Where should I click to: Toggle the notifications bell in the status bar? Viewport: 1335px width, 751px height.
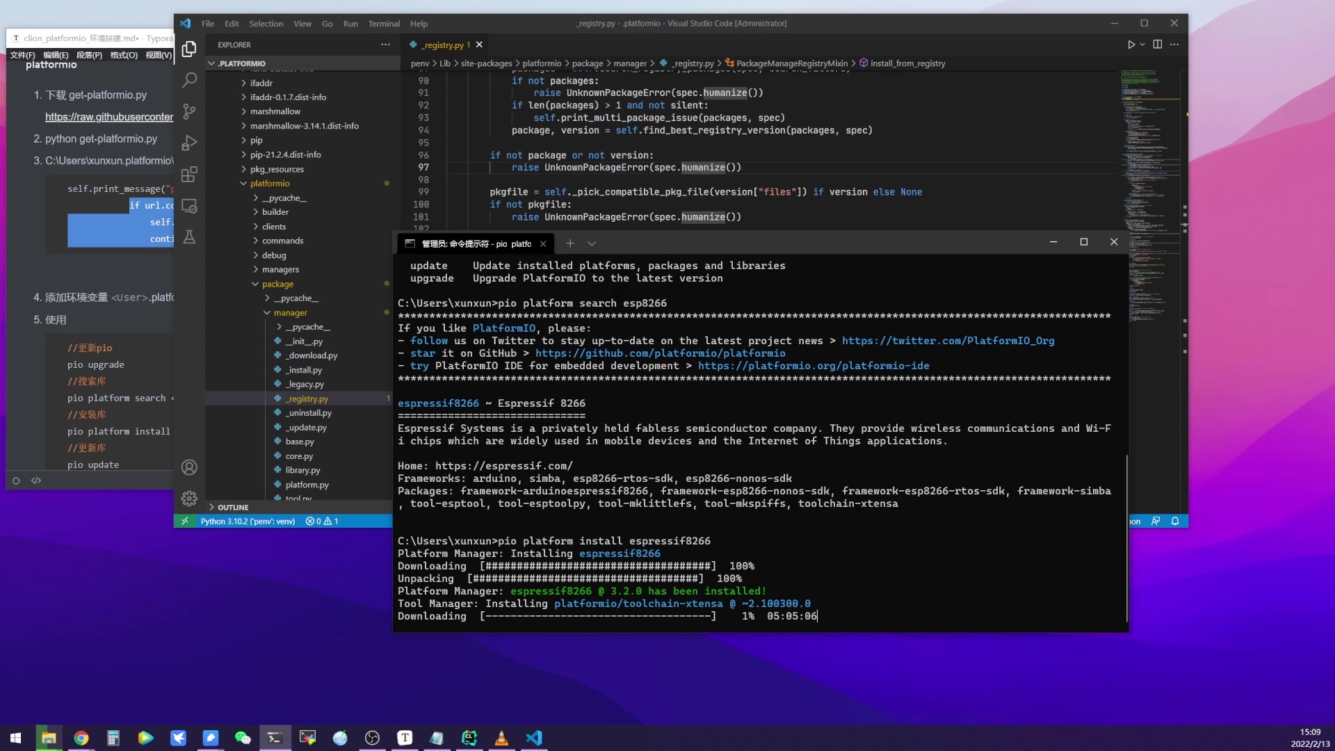(1174, 521)
